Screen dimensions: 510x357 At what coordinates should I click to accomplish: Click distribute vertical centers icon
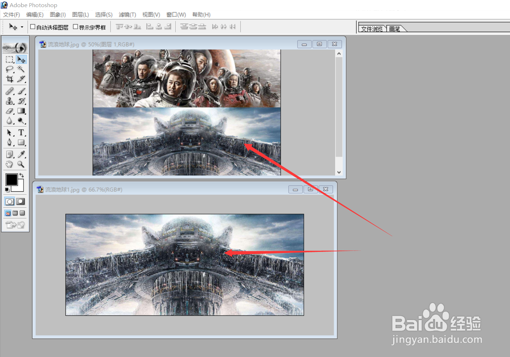(193, 27)
